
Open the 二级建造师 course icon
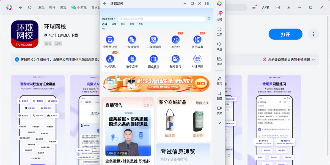[x=153, y=42]
